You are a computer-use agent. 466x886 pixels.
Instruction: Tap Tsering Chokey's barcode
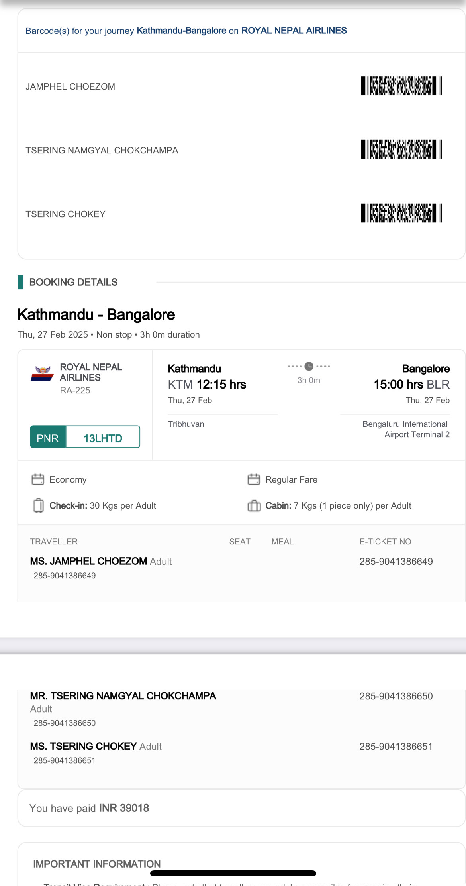(x=401, y=213)
